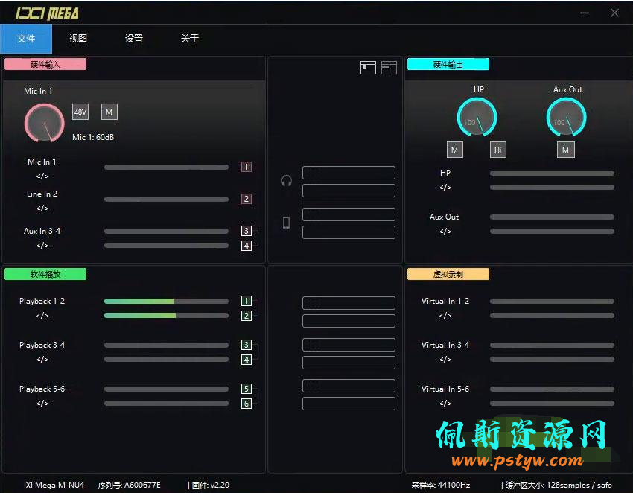Click the Mic In 1 level meter
Viewport: 633px width, 493px height.
tap(166, 167)
